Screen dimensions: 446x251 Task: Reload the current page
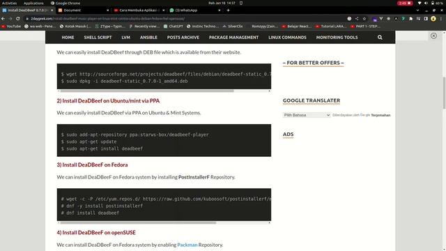coord(18,19)
